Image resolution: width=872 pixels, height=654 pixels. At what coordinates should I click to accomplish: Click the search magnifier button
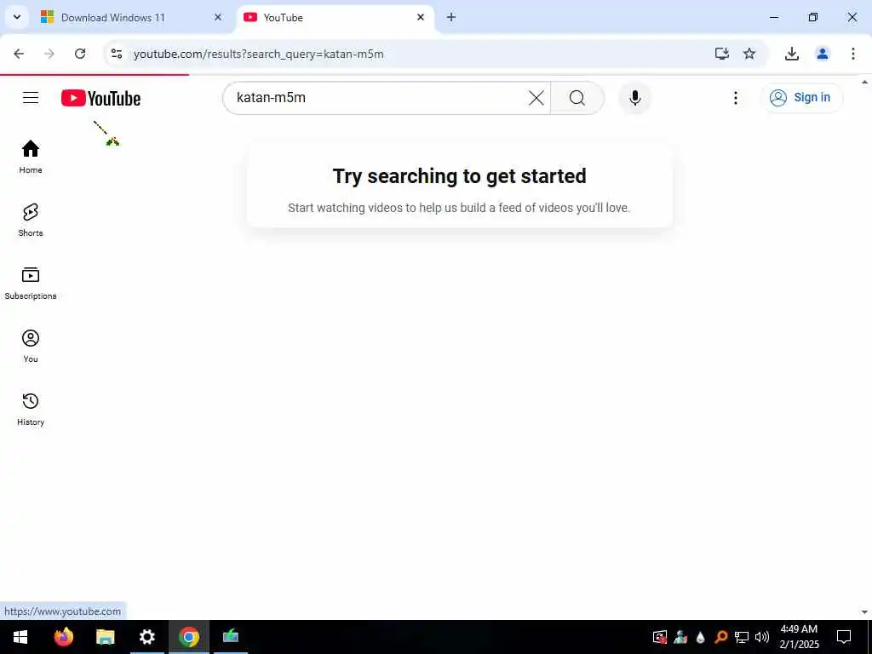click(577, 98)
